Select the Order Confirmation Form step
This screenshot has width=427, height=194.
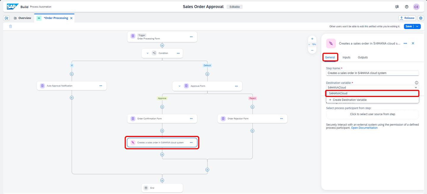click(162, 119)
